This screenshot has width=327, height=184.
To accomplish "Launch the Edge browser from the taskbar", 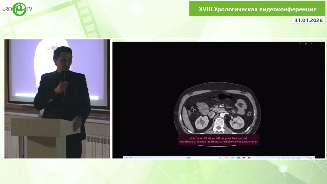I will (x=232, y=158).
